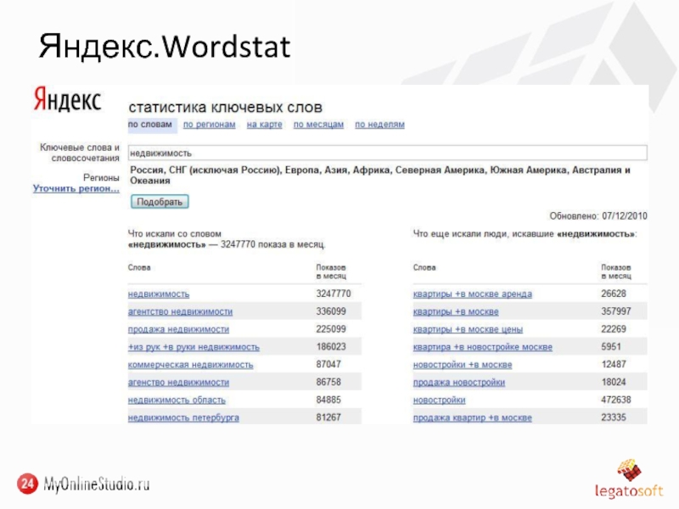Click the value 12487
The height and width of the screenshot is (509, 679).
[614, 365]
